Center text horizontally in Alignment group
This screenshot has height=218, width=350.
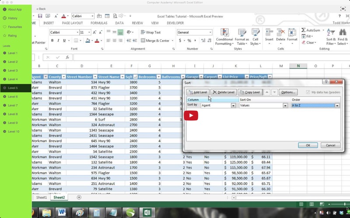115,41
